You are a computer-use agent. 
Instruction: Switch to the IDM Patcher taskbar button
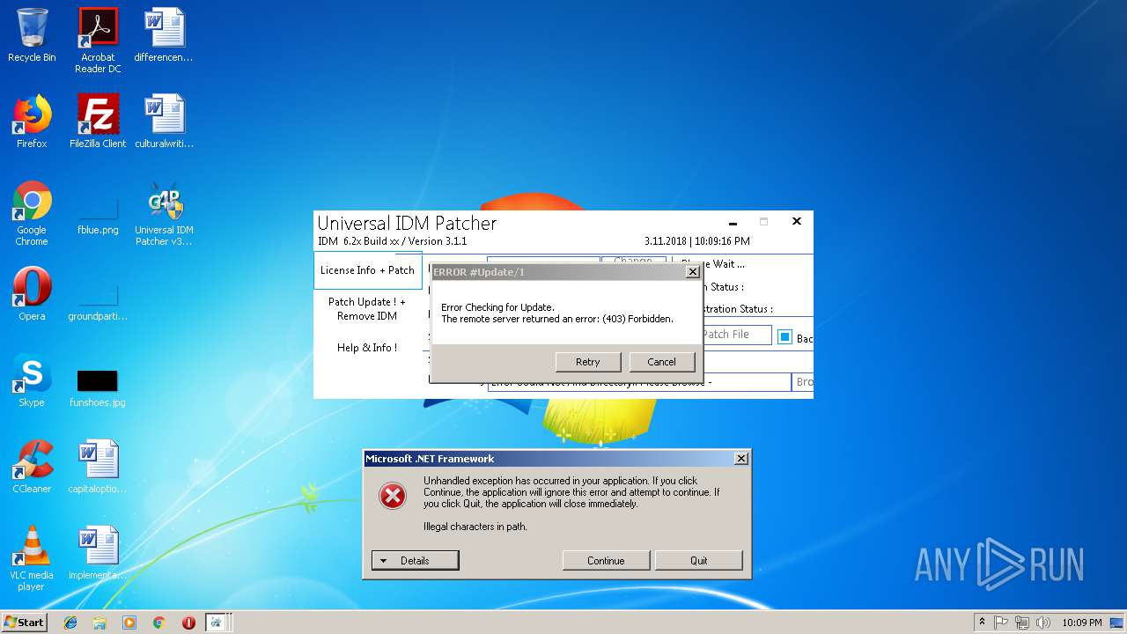point(216,623)
